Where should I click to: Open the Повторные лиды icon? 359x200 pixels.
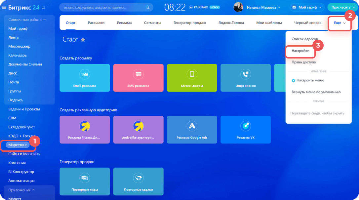click(85, 178)
